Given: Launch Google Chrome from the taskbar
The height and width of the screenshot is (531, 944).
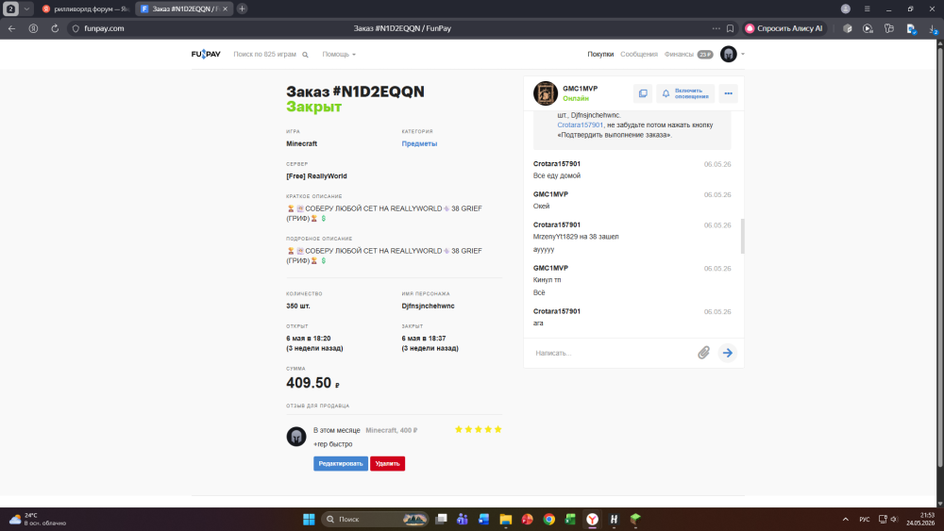Looking at the screenshot, I should click(x=549, y=519).
